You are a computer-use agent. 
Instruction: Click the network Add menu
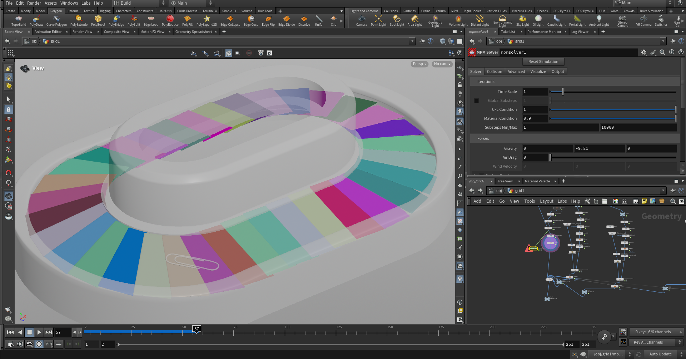tap(477, 201)
